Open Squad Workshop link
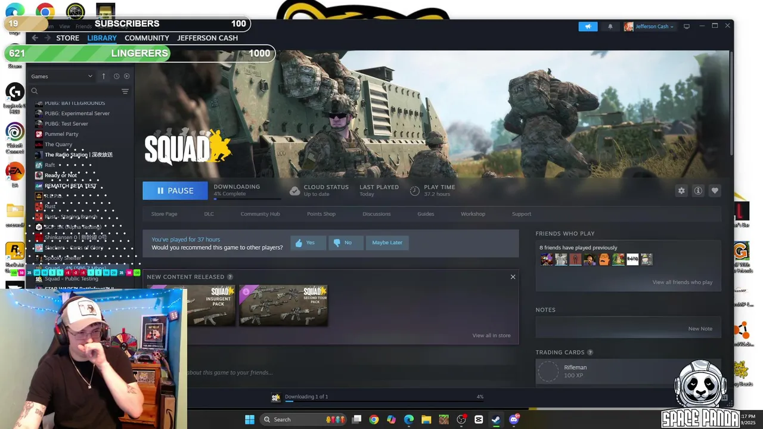The width and height of the screenshot is (763, 429). (473, 214)
